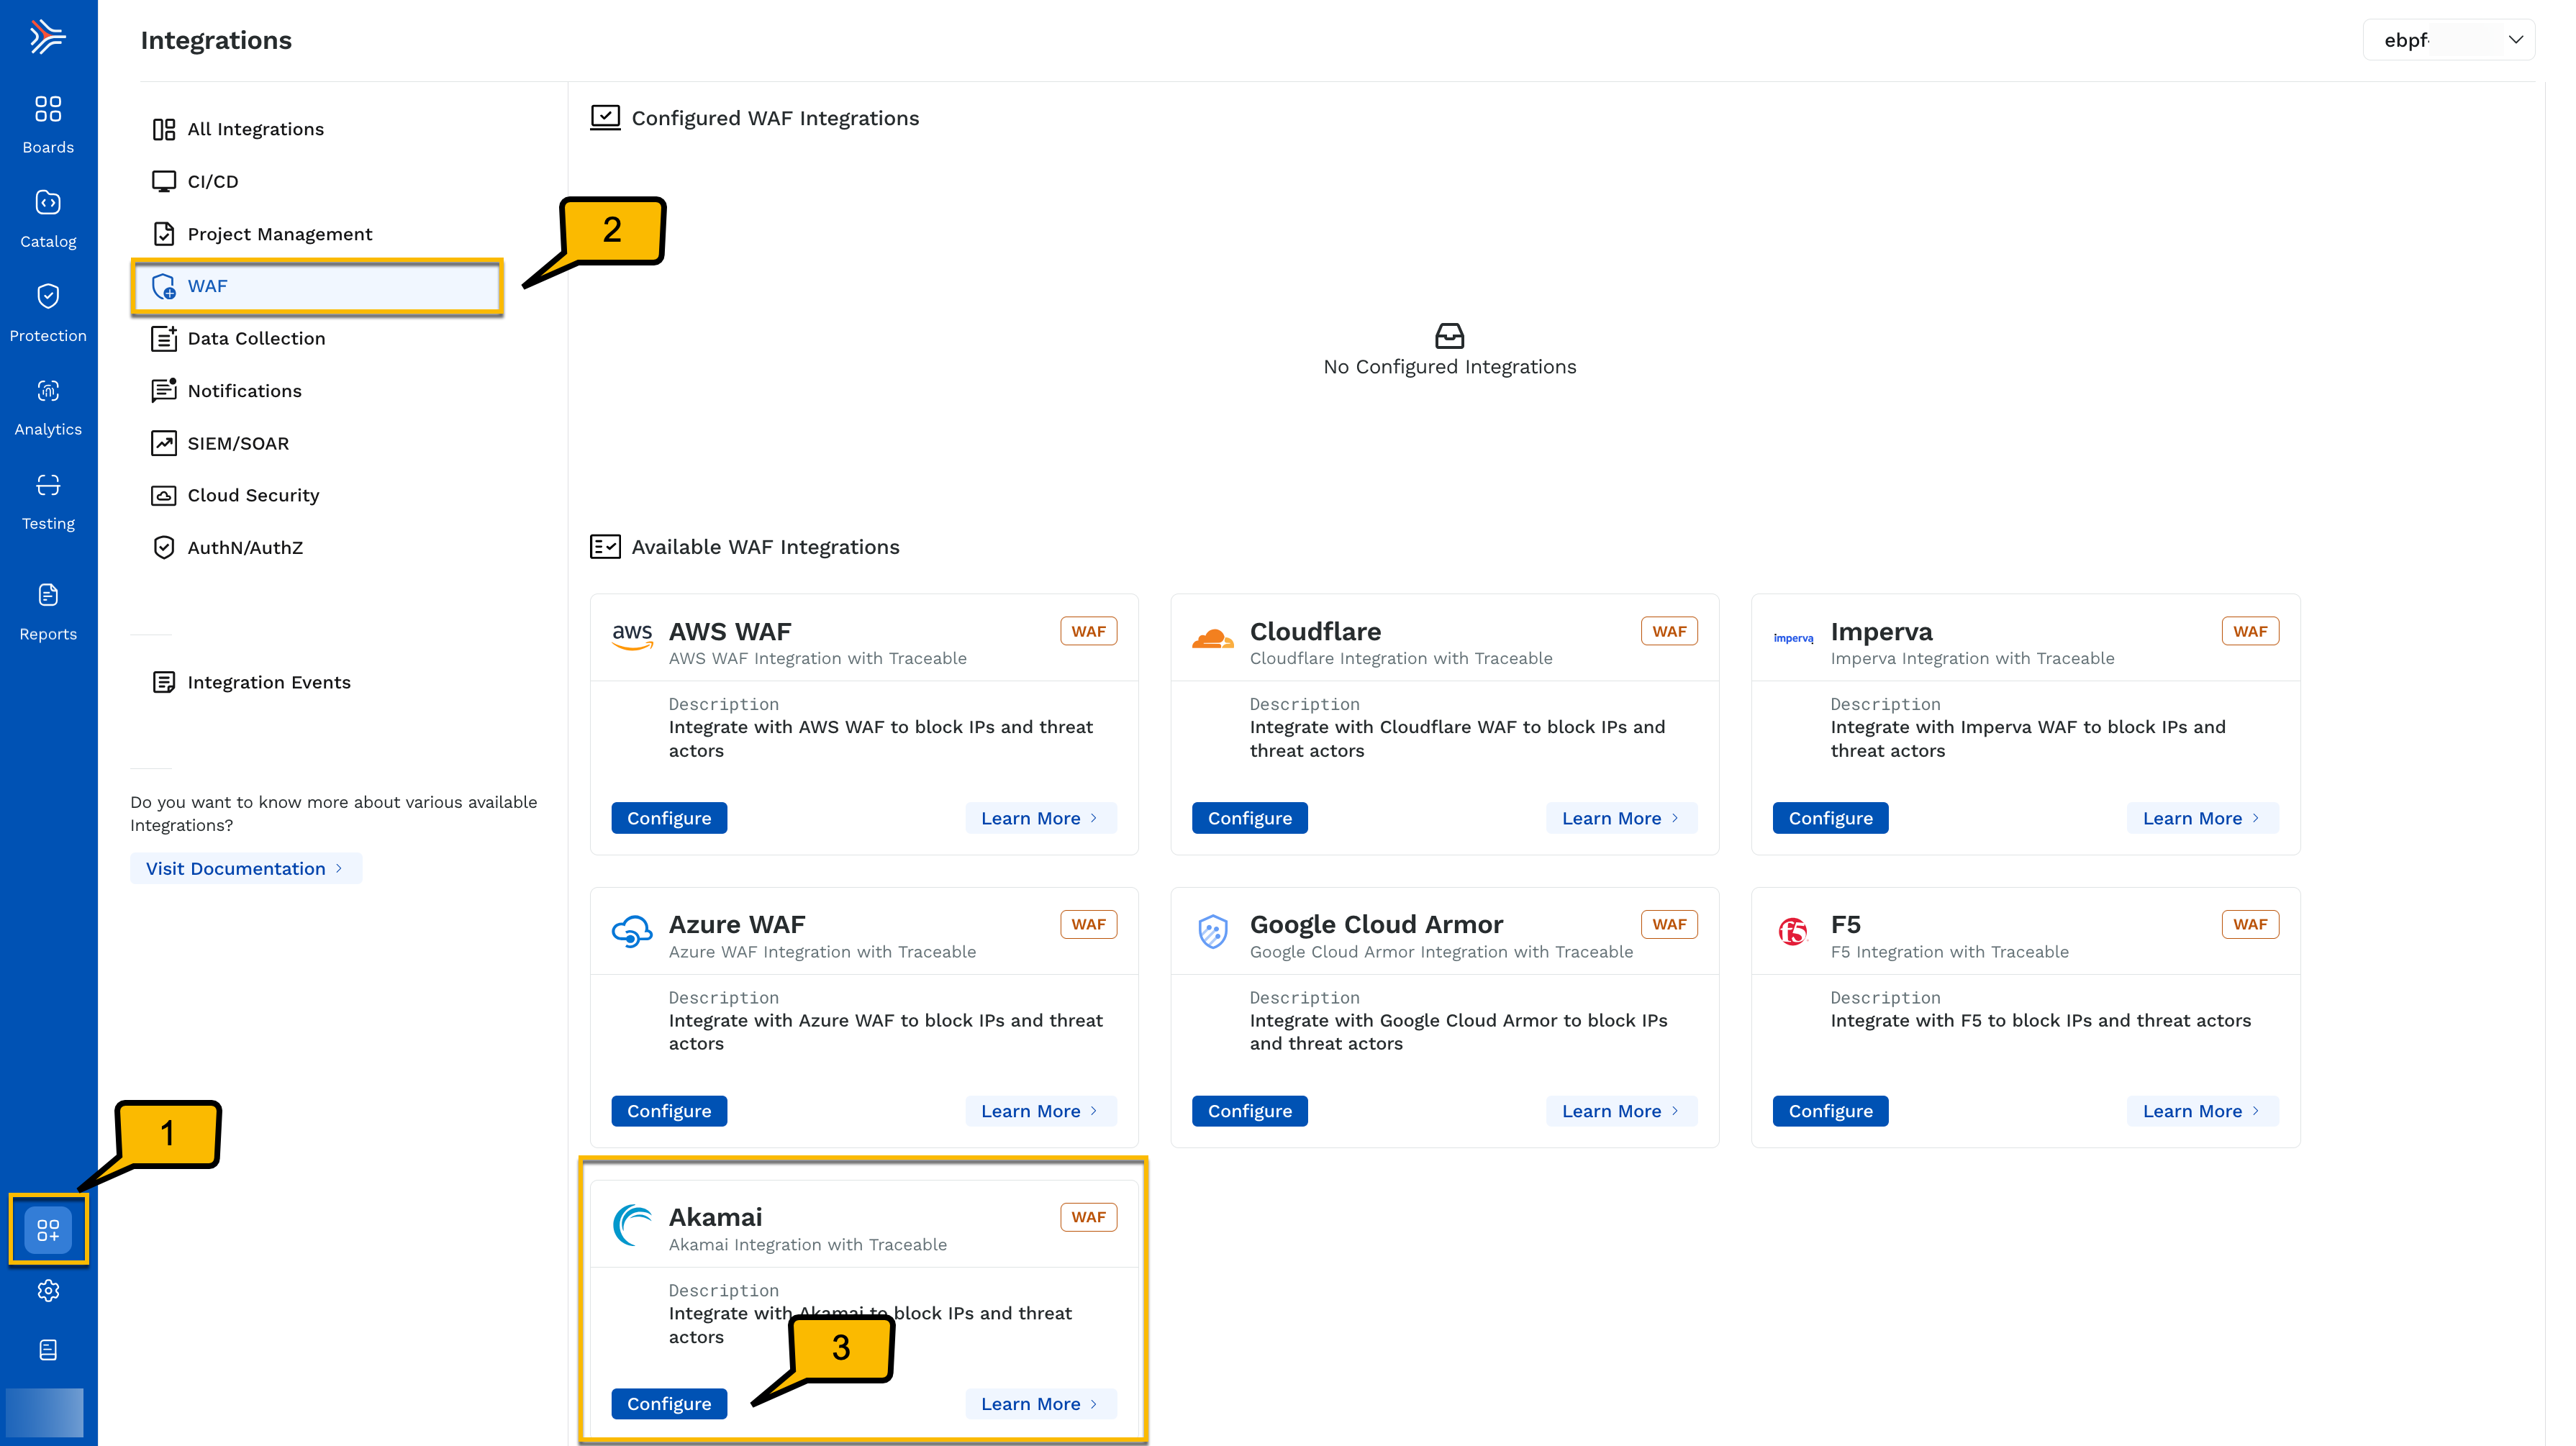Toggle the Available WAF Integrations checkbox
Image resolution: width=2576 pixels, height=1446 pixels.
coord(602,547)
